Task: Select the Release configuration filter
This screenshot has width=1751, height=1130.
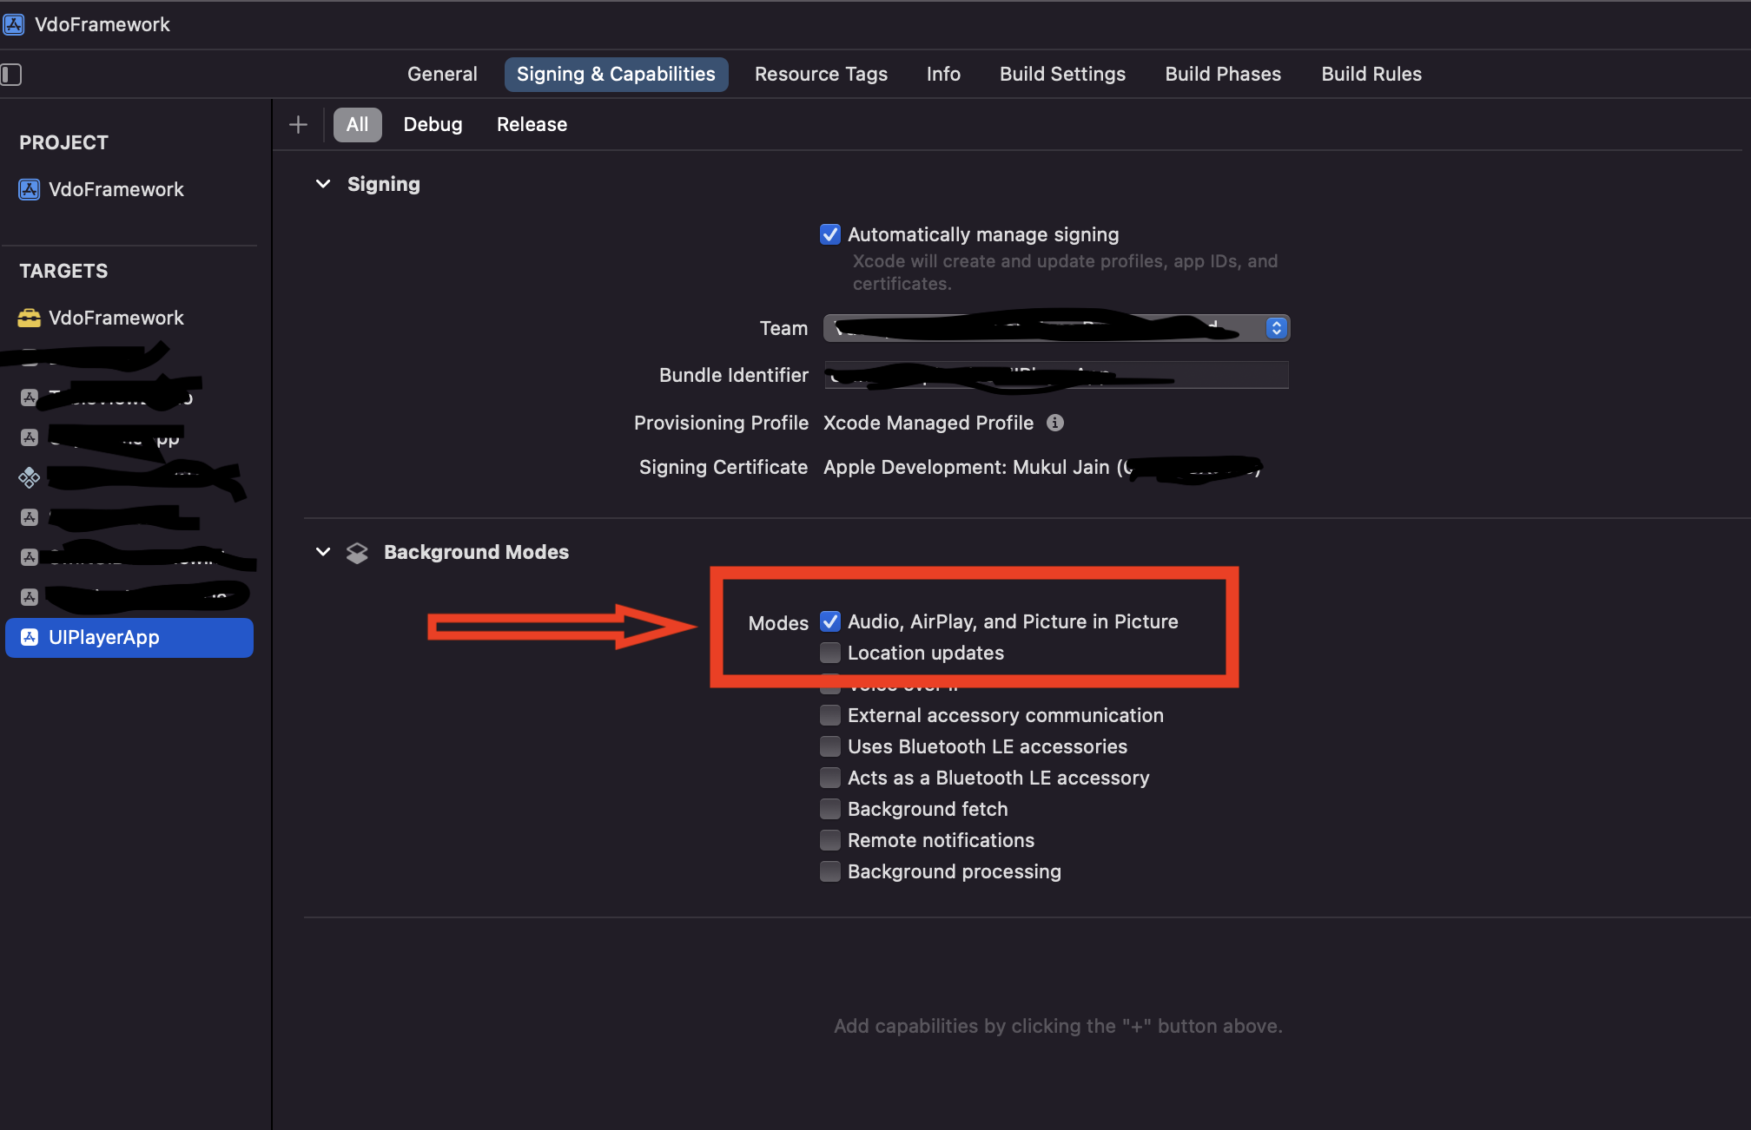Action: (x=532, y=125)
